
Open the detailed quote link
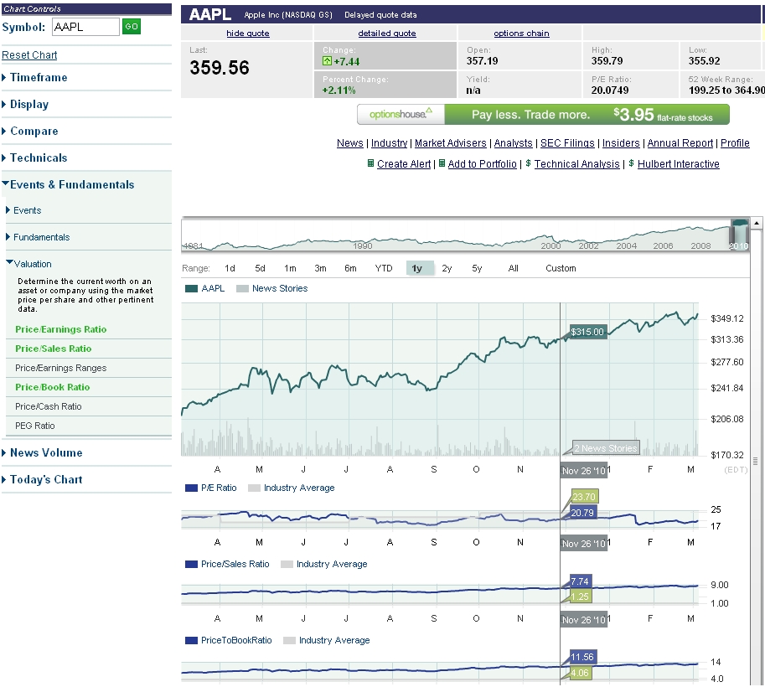387,34
